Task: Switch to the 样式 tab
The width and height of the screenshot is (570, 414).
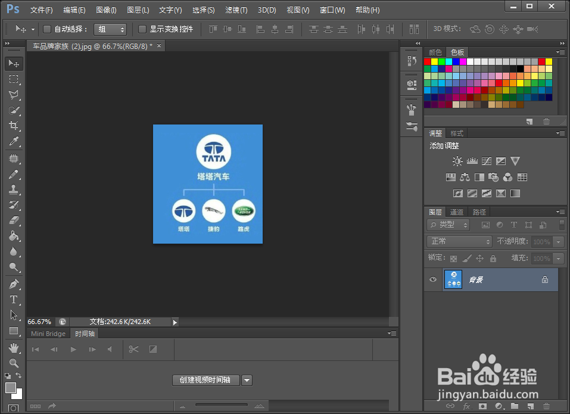Action: click(x=457, y=133)
